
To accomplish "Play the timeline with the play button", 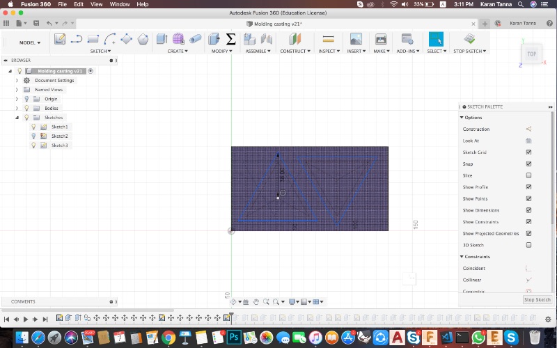I will point(26,319).
